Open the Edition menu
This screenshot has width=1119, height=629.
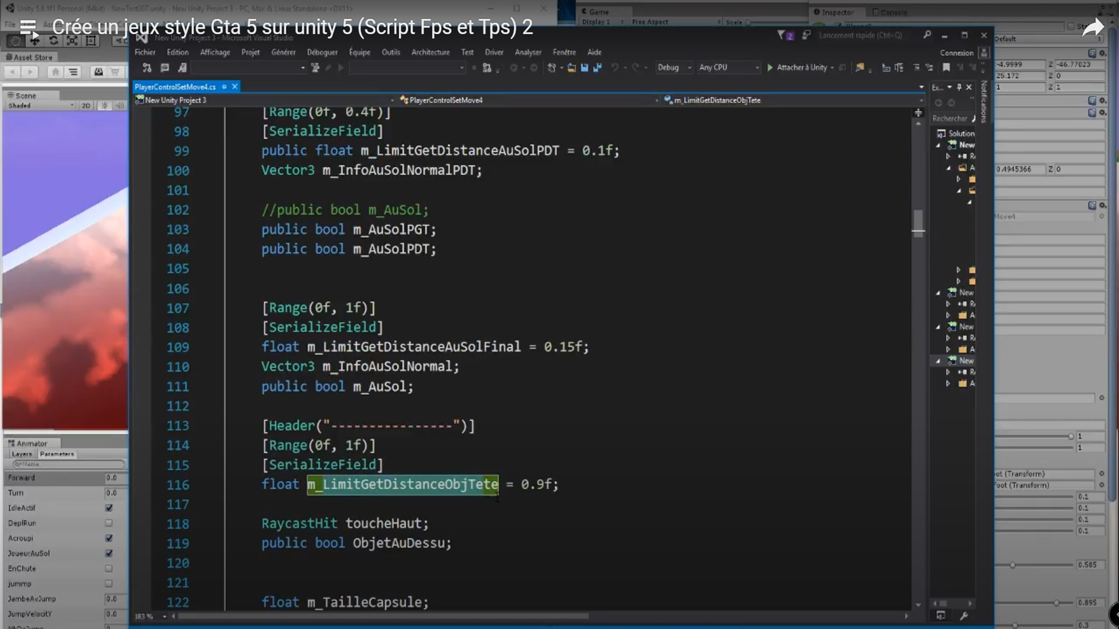coord(178,52)
